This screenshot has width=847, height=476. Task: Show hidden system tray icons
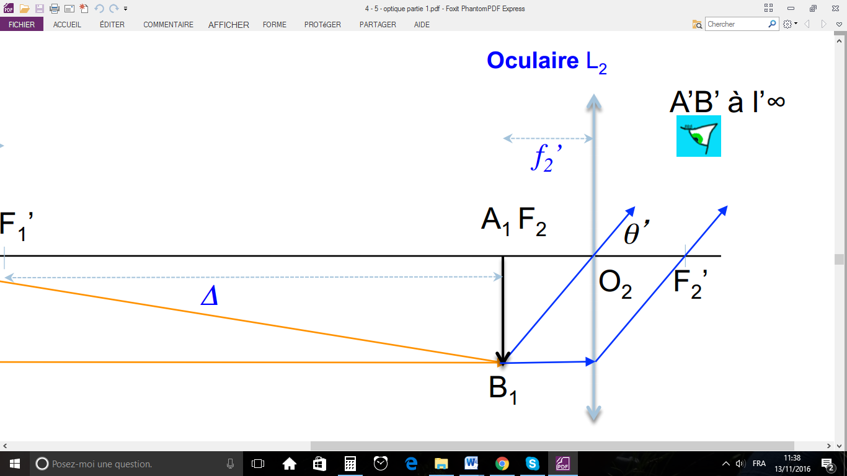725,464
